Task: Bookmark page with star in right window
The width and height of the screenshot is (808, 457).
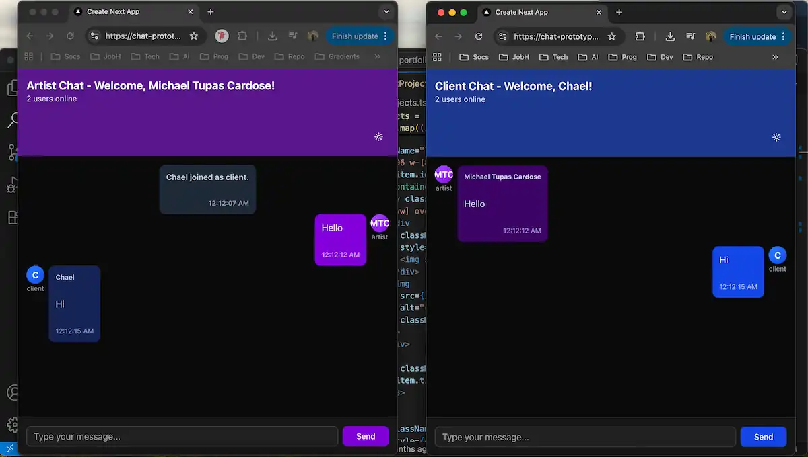Action: 612,37
